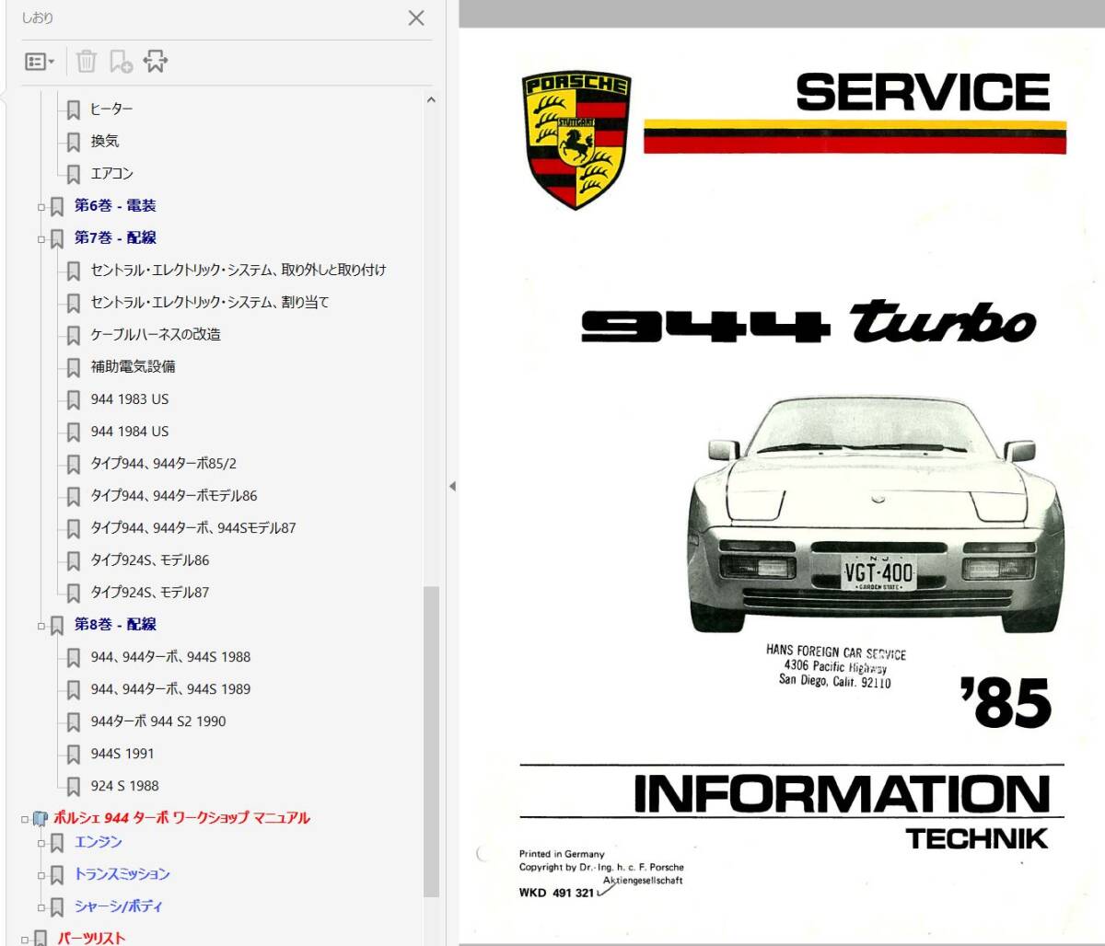Open タイプ944、944ターボ85/2 bookmark

[164, 463]
